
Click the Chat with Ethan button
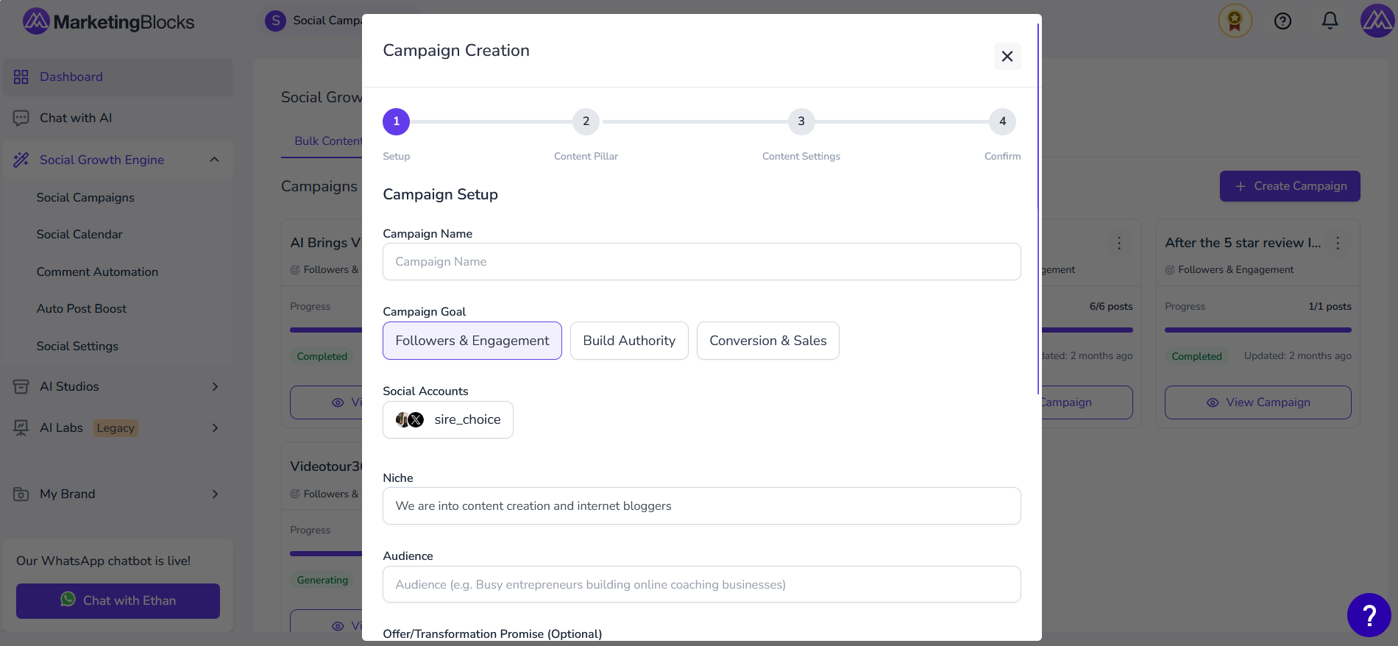(x=118, y=600)
